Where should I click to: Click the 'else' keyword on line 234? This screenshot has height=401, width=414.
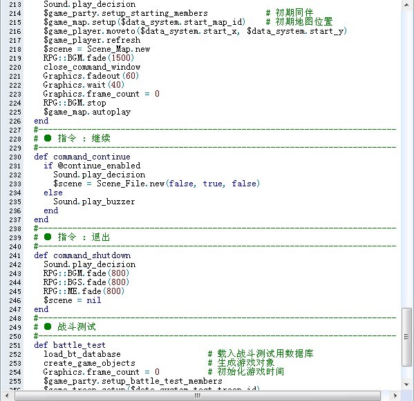pyautogui.click(x=53, y=193)
